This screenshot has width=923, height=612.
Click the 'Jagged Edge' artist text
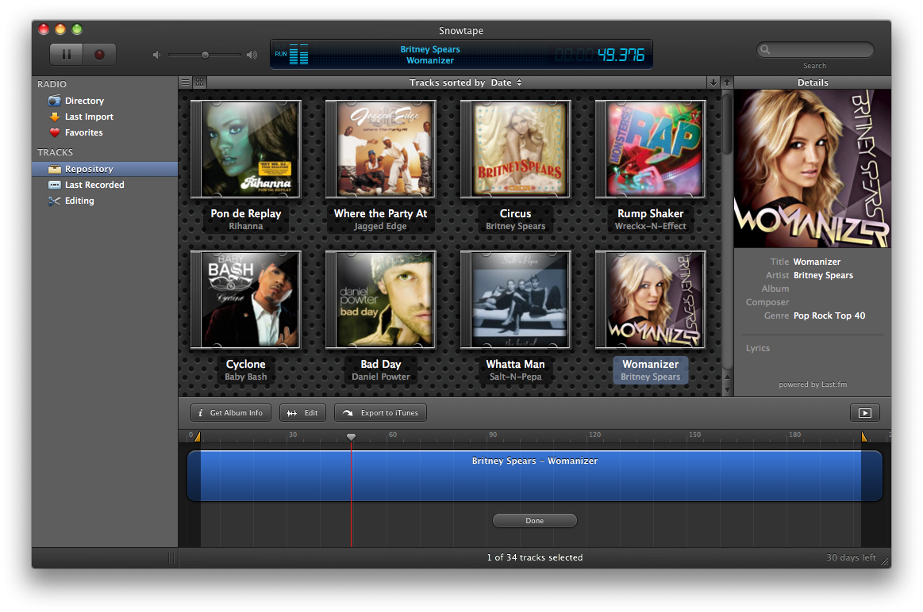[x=380, y=227]
